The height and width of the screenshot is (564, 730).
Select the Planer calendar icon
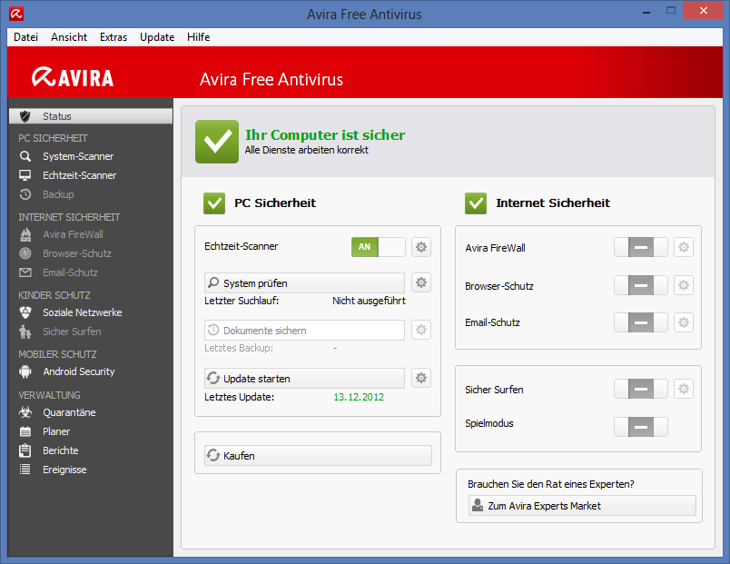click(x=25, y=431)
